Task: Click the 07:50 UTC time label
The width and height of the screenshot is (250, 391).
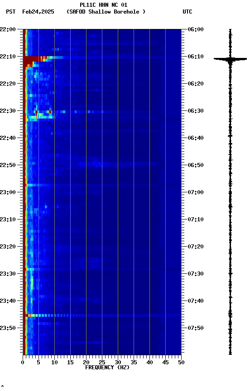Action: pos(196,328)
